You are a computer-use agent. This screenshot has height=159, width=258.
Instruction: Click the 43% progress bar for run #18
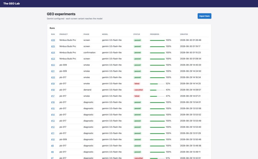(x=157, y=90)
